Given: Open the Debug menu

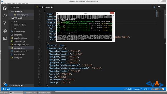Looking at the screenshot, I should coord(20,3).
